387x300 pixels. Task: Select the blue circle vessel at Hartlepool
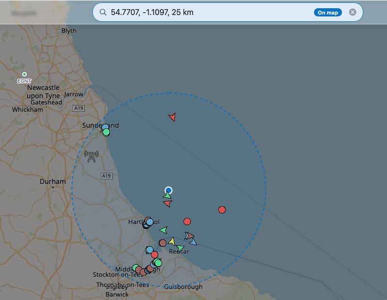pyautogui.click(x=150, y=222)
